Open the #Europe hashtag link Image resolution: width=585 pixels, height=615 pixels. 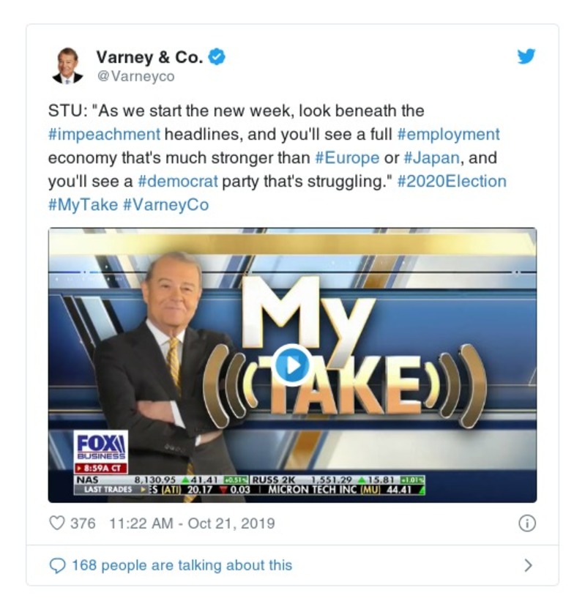click(347, 157)
